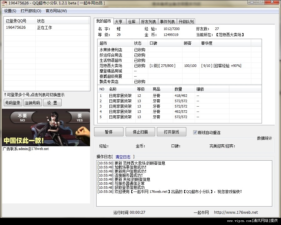The height and width of the screenshot is (225, 281).
Task: Click the log entry 连接服务器成功!
Action: pos(120,175)
